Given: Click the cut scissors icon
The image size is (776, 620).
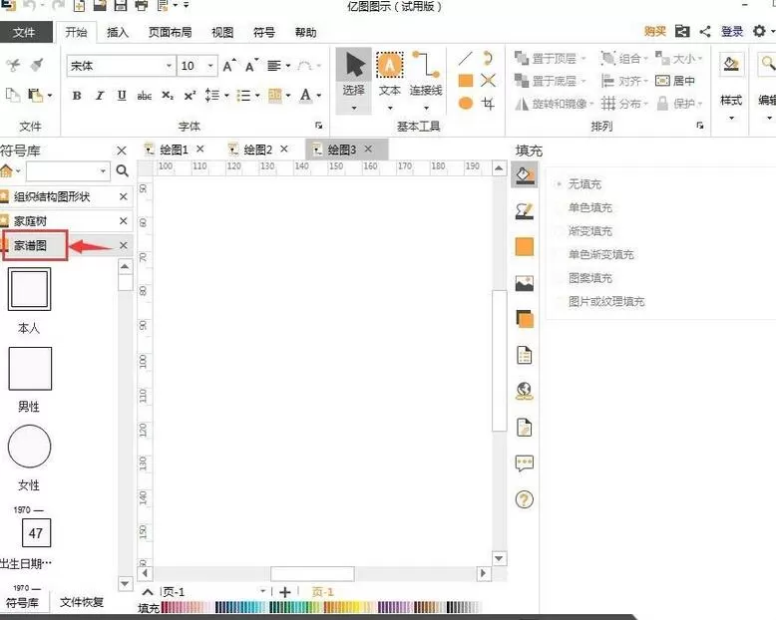Looking at the screenshot, I should point(13,65).
